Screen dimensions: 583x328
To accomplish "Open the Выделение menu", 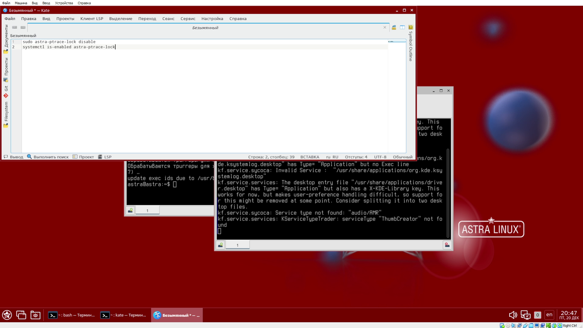I will [x=120, y=18].
